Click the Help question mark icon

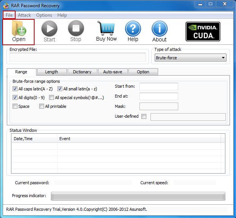click(133, 28)
